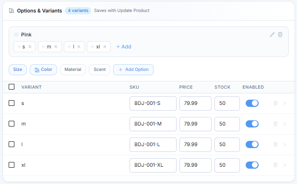Click the ENABLED column header

point(253,87)
